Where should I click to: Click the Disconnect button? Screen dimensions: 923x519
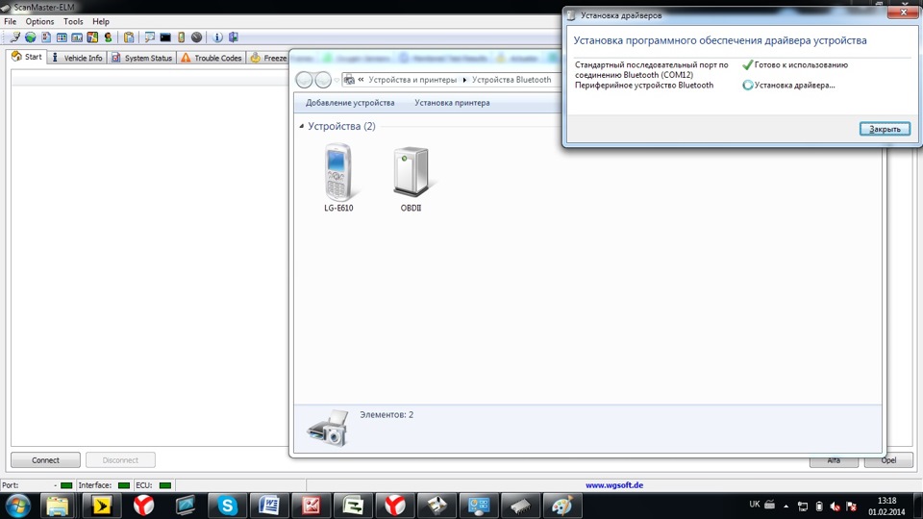pos(120,460)
